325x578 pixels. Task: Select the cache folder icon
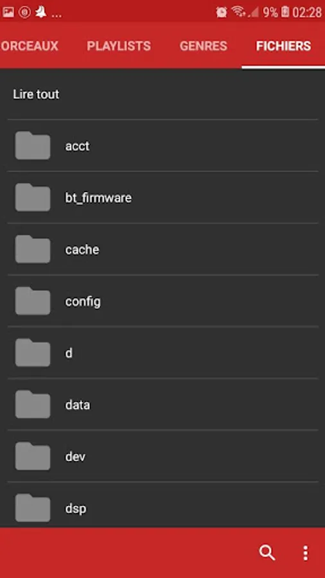click(33, 249)
